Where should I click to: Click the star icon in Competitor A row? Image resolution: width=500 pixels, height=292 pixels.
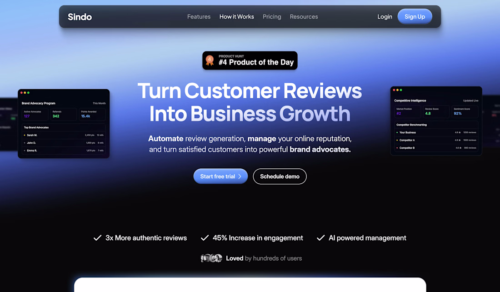[x=460, y=140]
